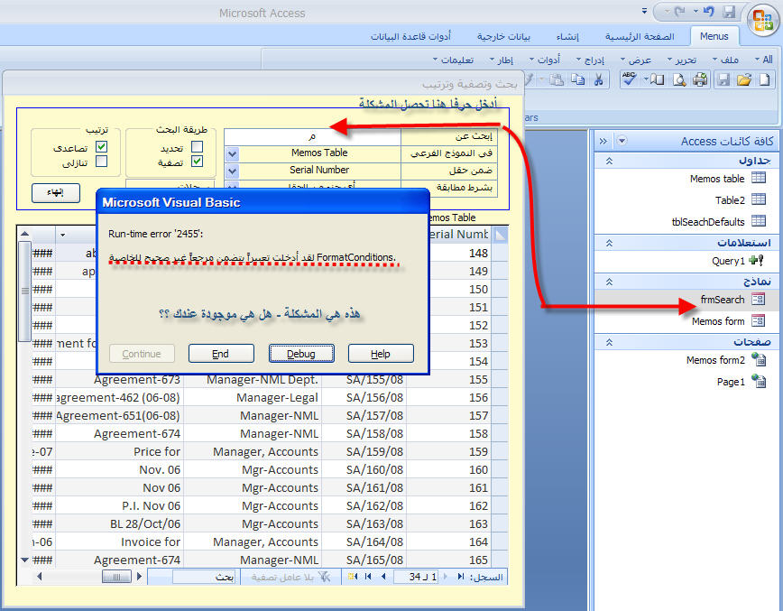This screenshot has height=611, width=783.
Task: Click the Save icon in Quick Access toolbar
Action: pos(730,12)
